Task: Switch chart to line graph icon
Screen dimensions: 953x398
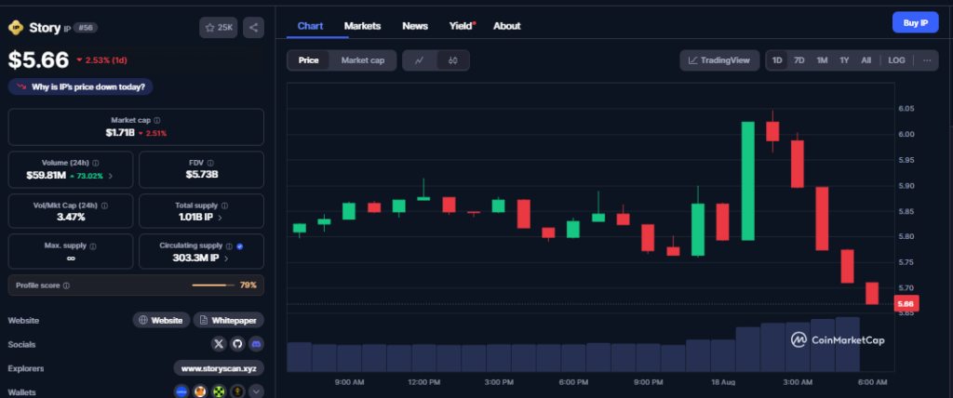Action: (x=420, y=60)
